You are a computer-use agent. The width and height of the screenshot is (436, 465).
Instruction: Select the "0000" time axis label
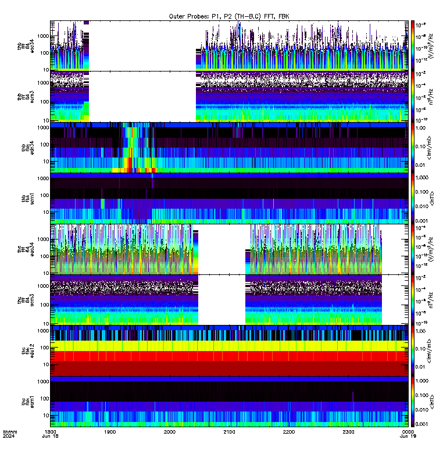(x=408, y=432)
